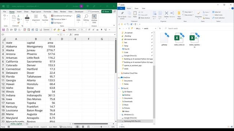Viewport: 234px width, 131px height.
Task: Click the new sheet plus icon
Action: pyautogui.click(x=27, y=124)
